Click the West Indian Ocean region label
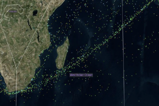This screenshot has width=159, height=106. point(81,75)
